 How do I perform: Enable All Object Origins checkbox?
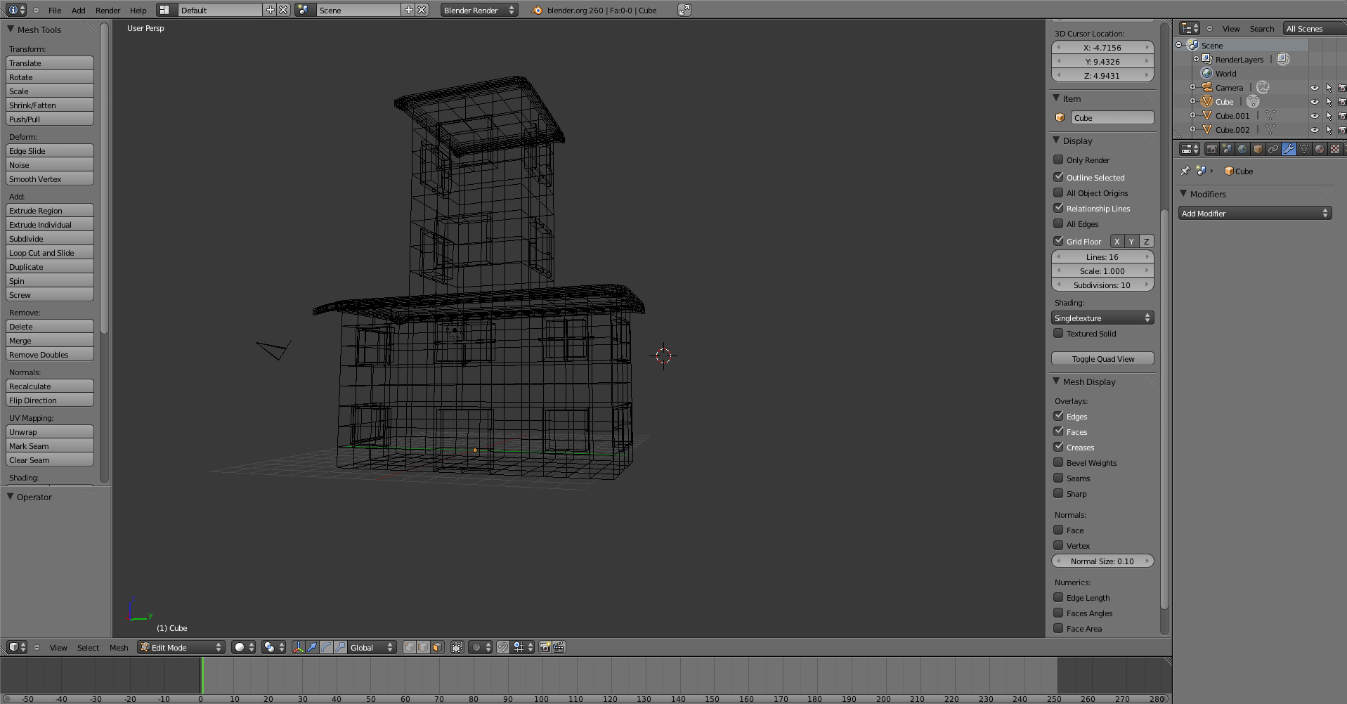[1058, 193]
